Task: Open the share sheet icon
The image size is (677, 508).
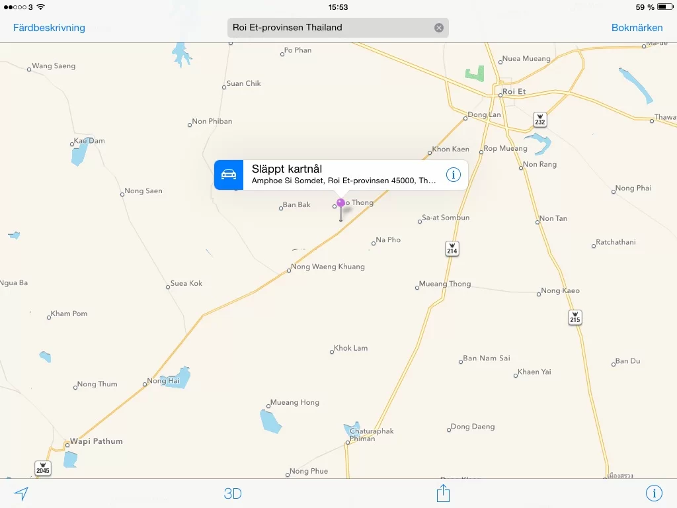Action: click(x=443, y=493)
